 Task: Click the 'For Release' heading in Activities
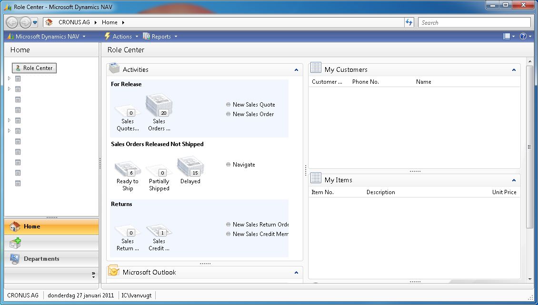pyautogui.click(x=126, y=84)
